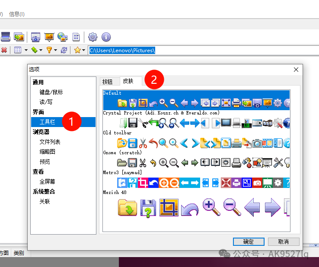Screen dimensions: 319x267
Task: Click the crop icon in Default skin row
Action: (143, 103)
